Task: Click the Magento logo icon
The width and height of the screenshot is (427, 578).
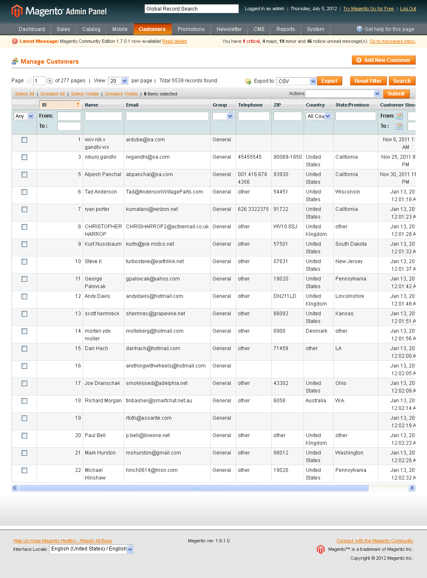Action: pos(17,11)
